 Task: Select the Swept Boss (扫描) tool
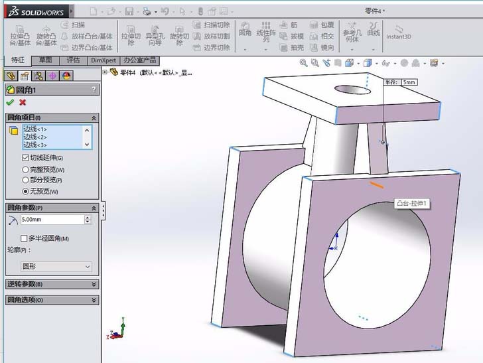coord(73,25)
